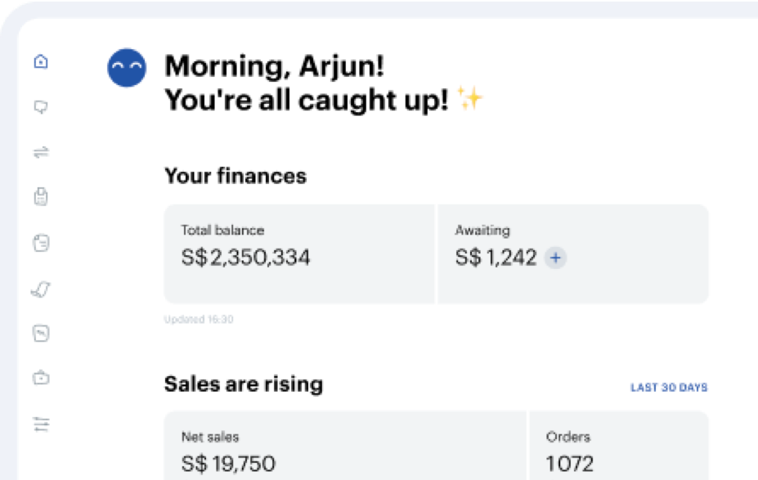Click the S$2,350,334 balance amount
This screenshot has height=480, width=758.
245,257
